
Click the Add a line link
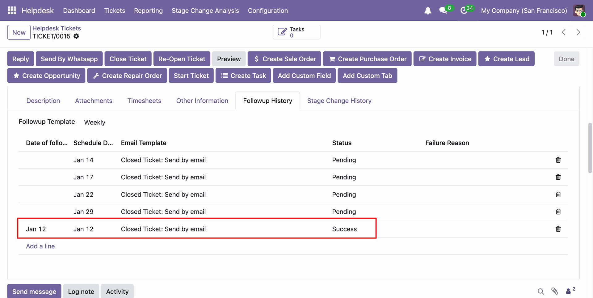(x=40, y=246)
